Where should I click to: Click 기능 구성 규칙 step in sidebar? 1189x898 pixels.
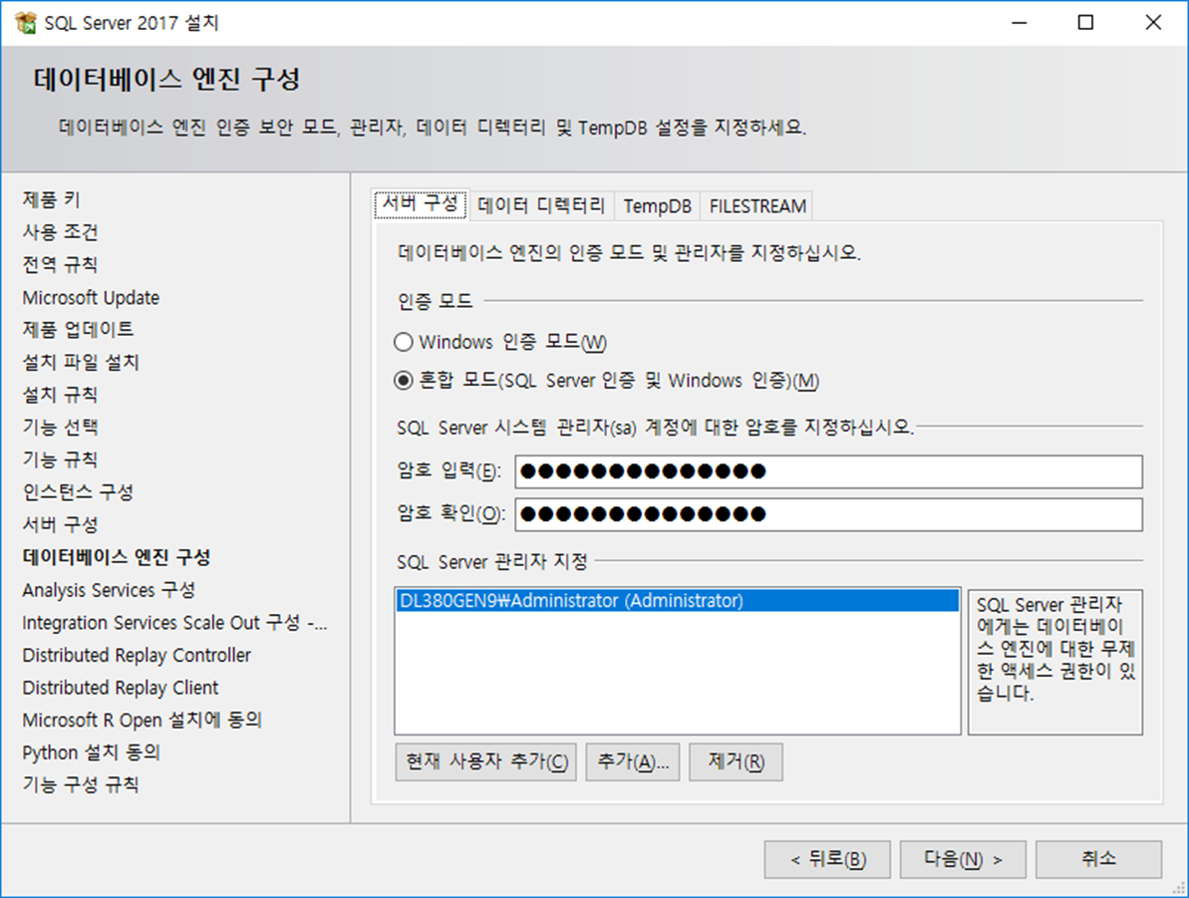(81, 785)
